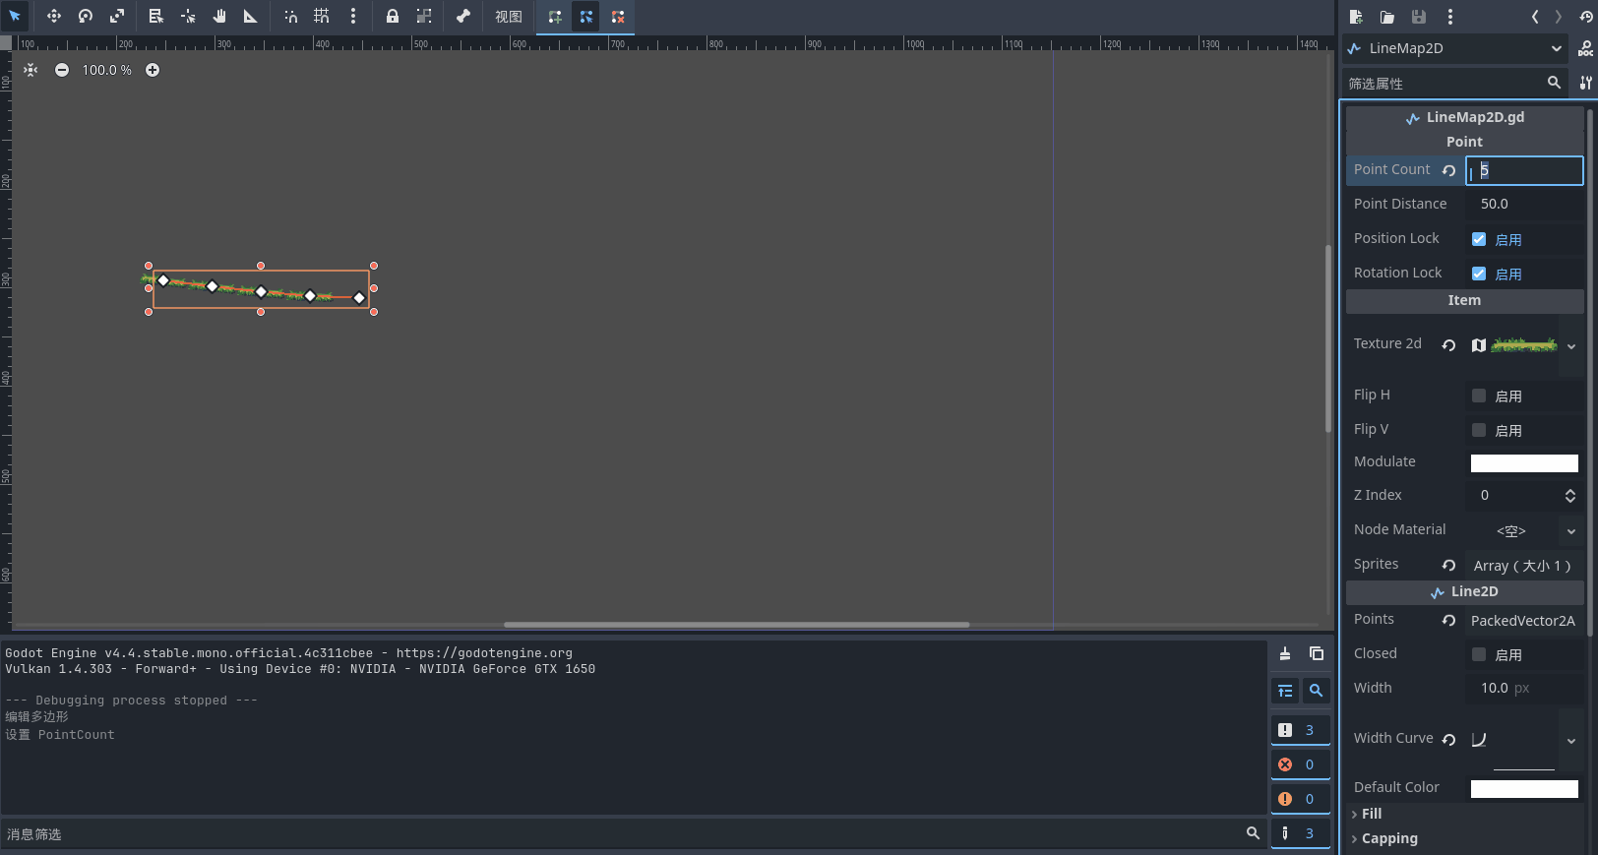
Task: Toggle the Closed checkbox for Line2D
Action: coord(1478,654)
